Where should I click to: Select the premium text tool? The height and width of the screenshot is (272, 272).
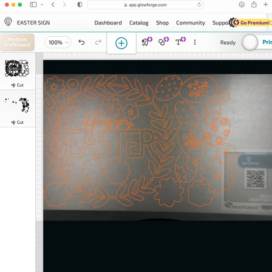click(180, 41)
